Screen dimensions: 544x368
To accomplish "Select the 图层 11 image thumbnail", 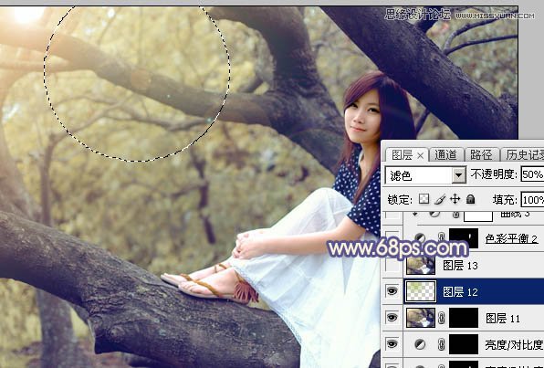I will (x=421, y=318).
